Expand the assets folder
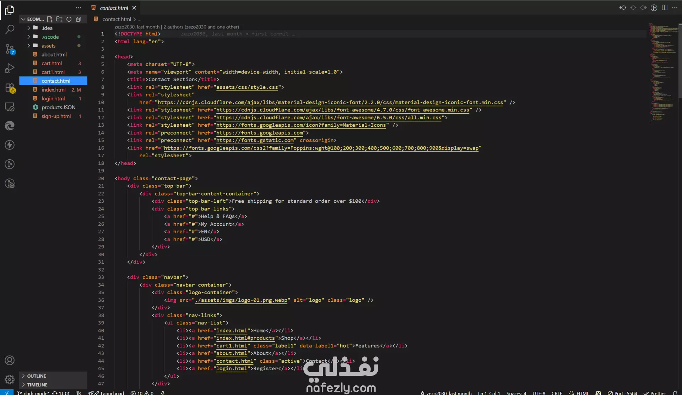 coord(48,45)
